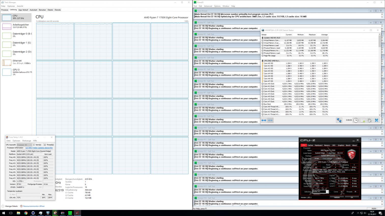385x216 pixels.
Task: Click the Task Manager taskbar icon
Action: coord(40,213)
